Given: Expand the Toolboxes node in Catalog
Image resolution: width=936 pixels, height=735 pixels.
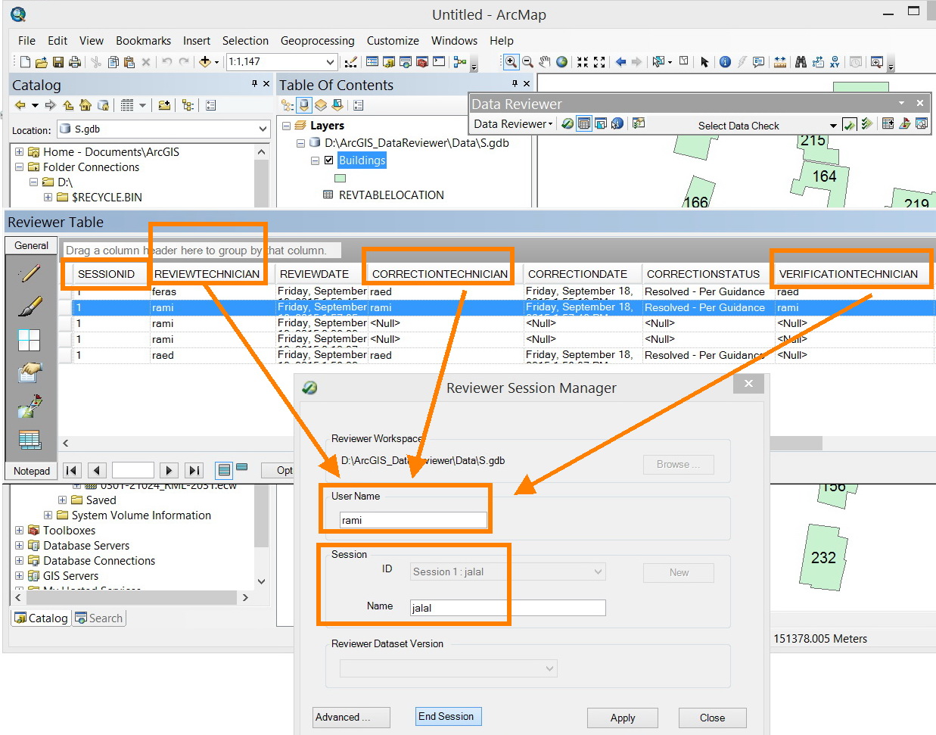Looking at the screenshot, I should [x=20, y=531].
